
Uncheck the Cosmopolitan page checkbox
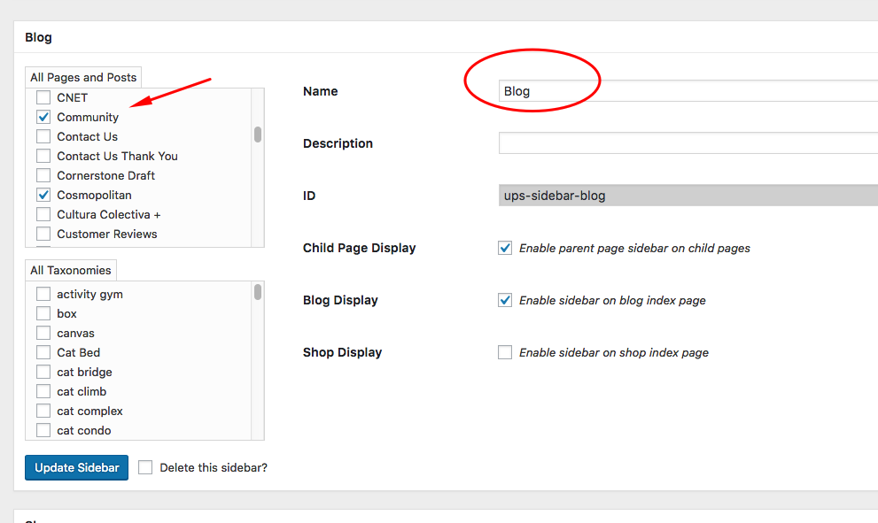[x=43, y=195]
